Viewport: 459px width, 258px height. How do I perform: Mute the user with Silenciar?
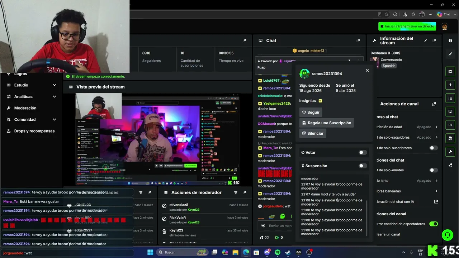click(313, 133)
